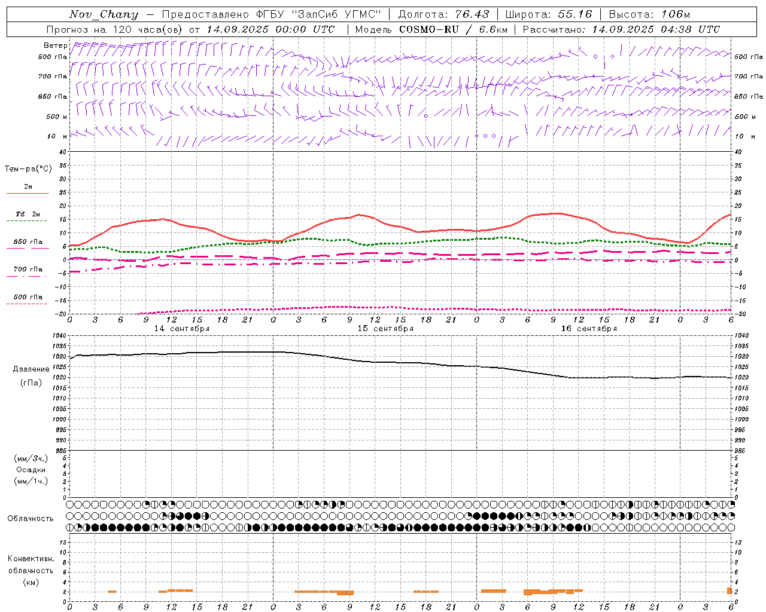
Task: Click the (гПа) unit under Давление
Action: pyautogui.click(x=31, y=382)
